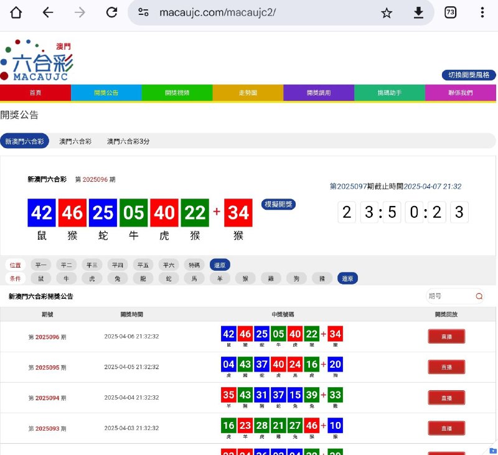Image resolution: width=498 pixels, height=455 pixels.
Task: Go to the browser home page icon
Action: (16, 12)
